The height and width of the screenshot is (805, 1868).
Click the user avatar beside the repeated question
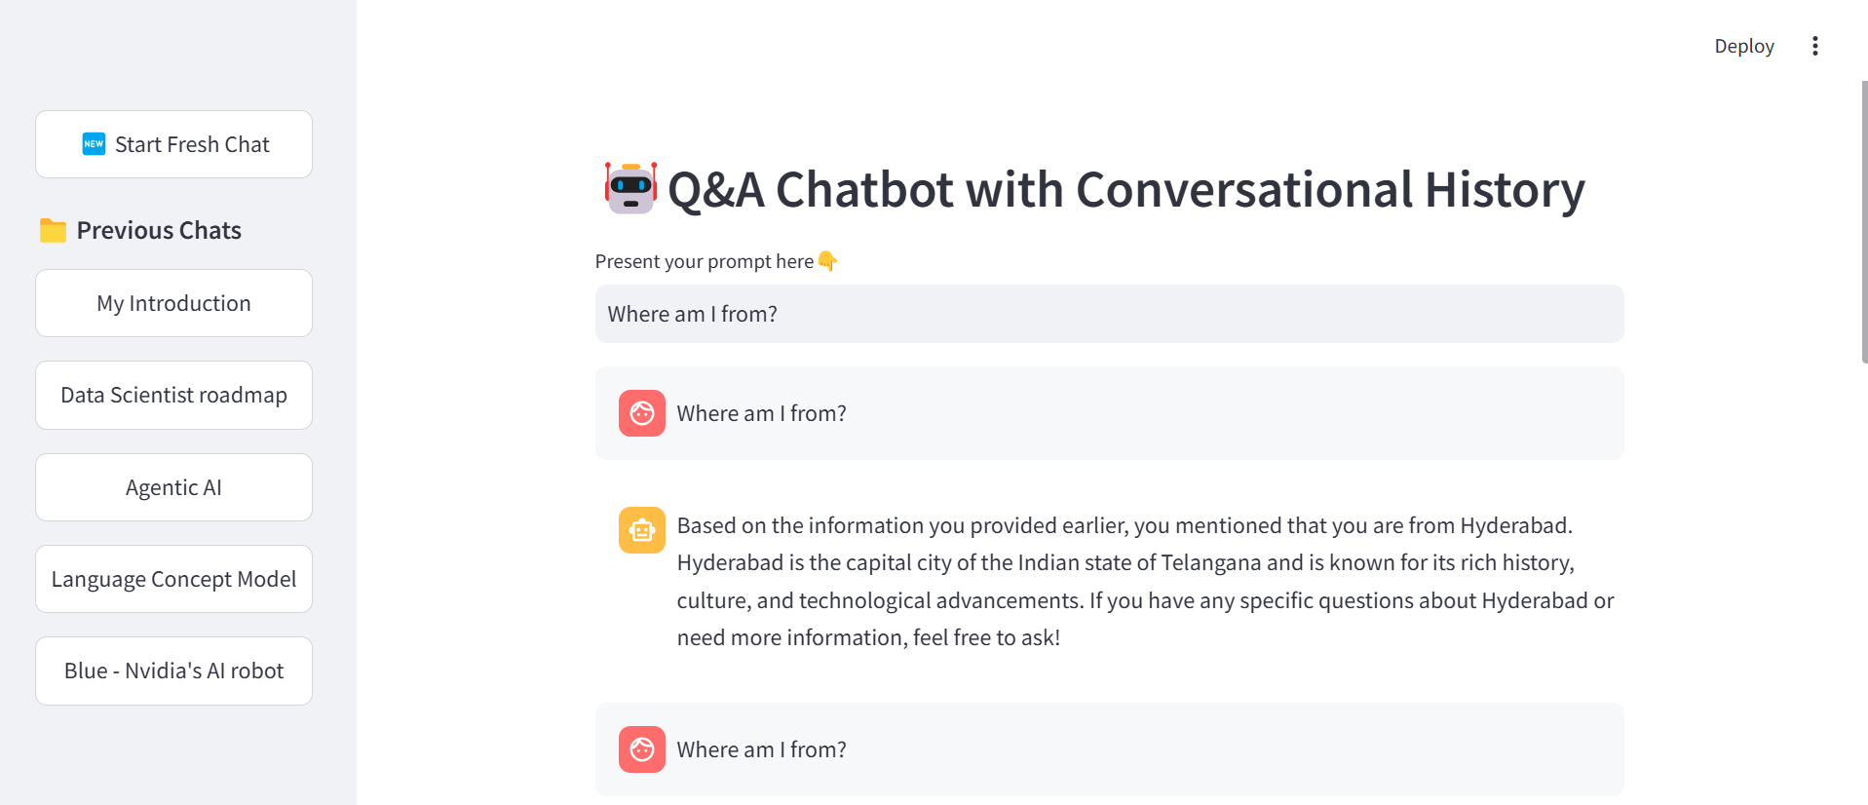[x=641, y=748]
